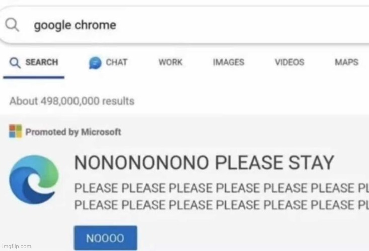
Task: Click the blue Chat bubble icon
Action: 94,62
